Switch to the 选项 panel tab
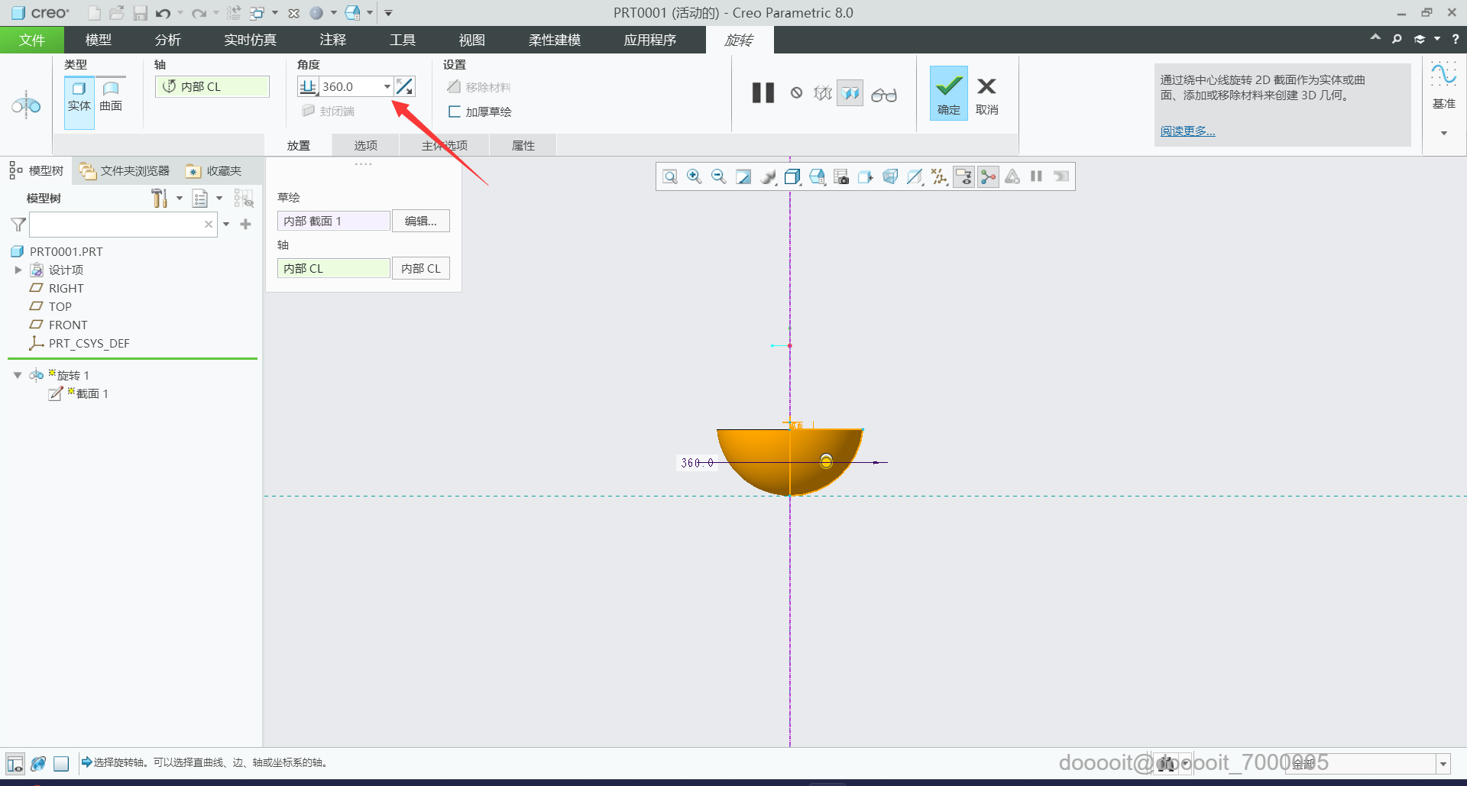Screen dimensions: 1467x786 (365, 145)
